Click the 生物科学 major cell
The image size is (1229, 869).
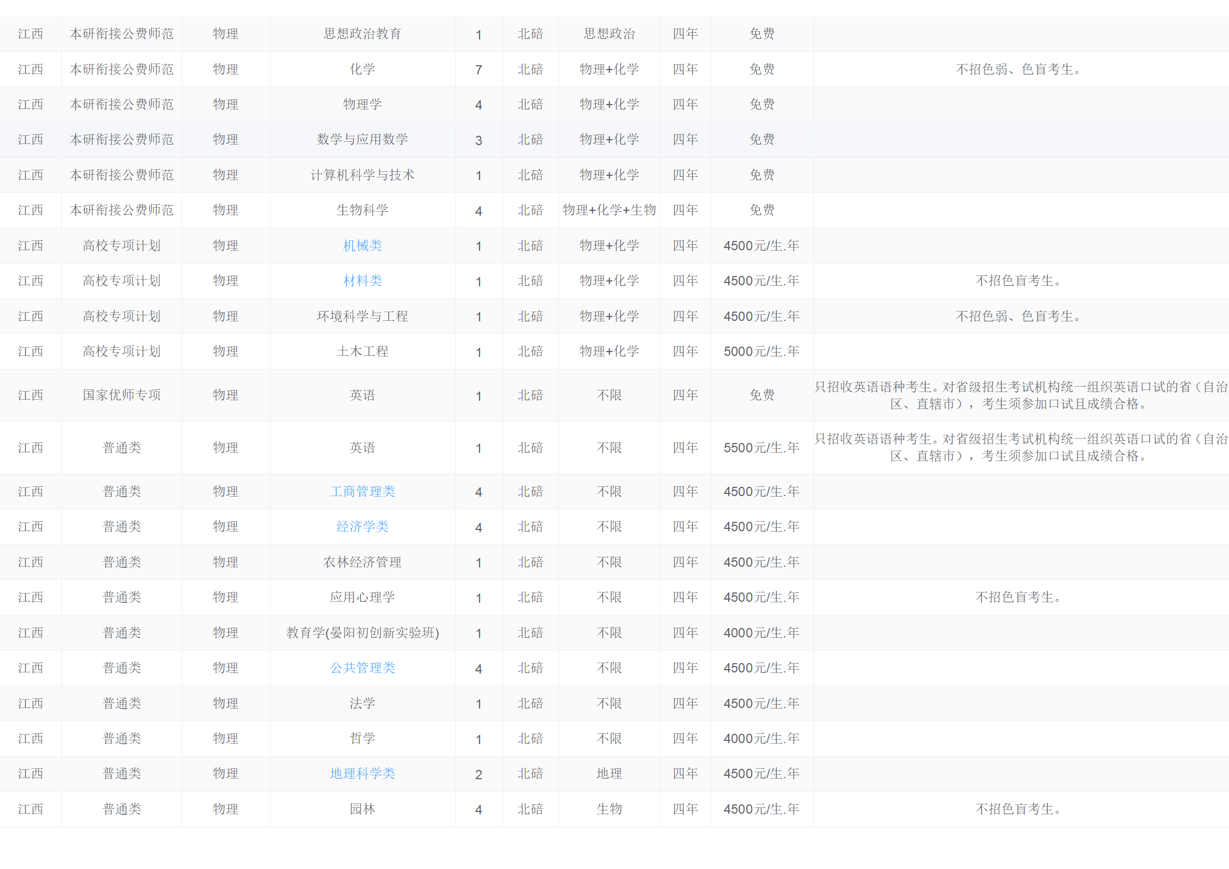362,210
